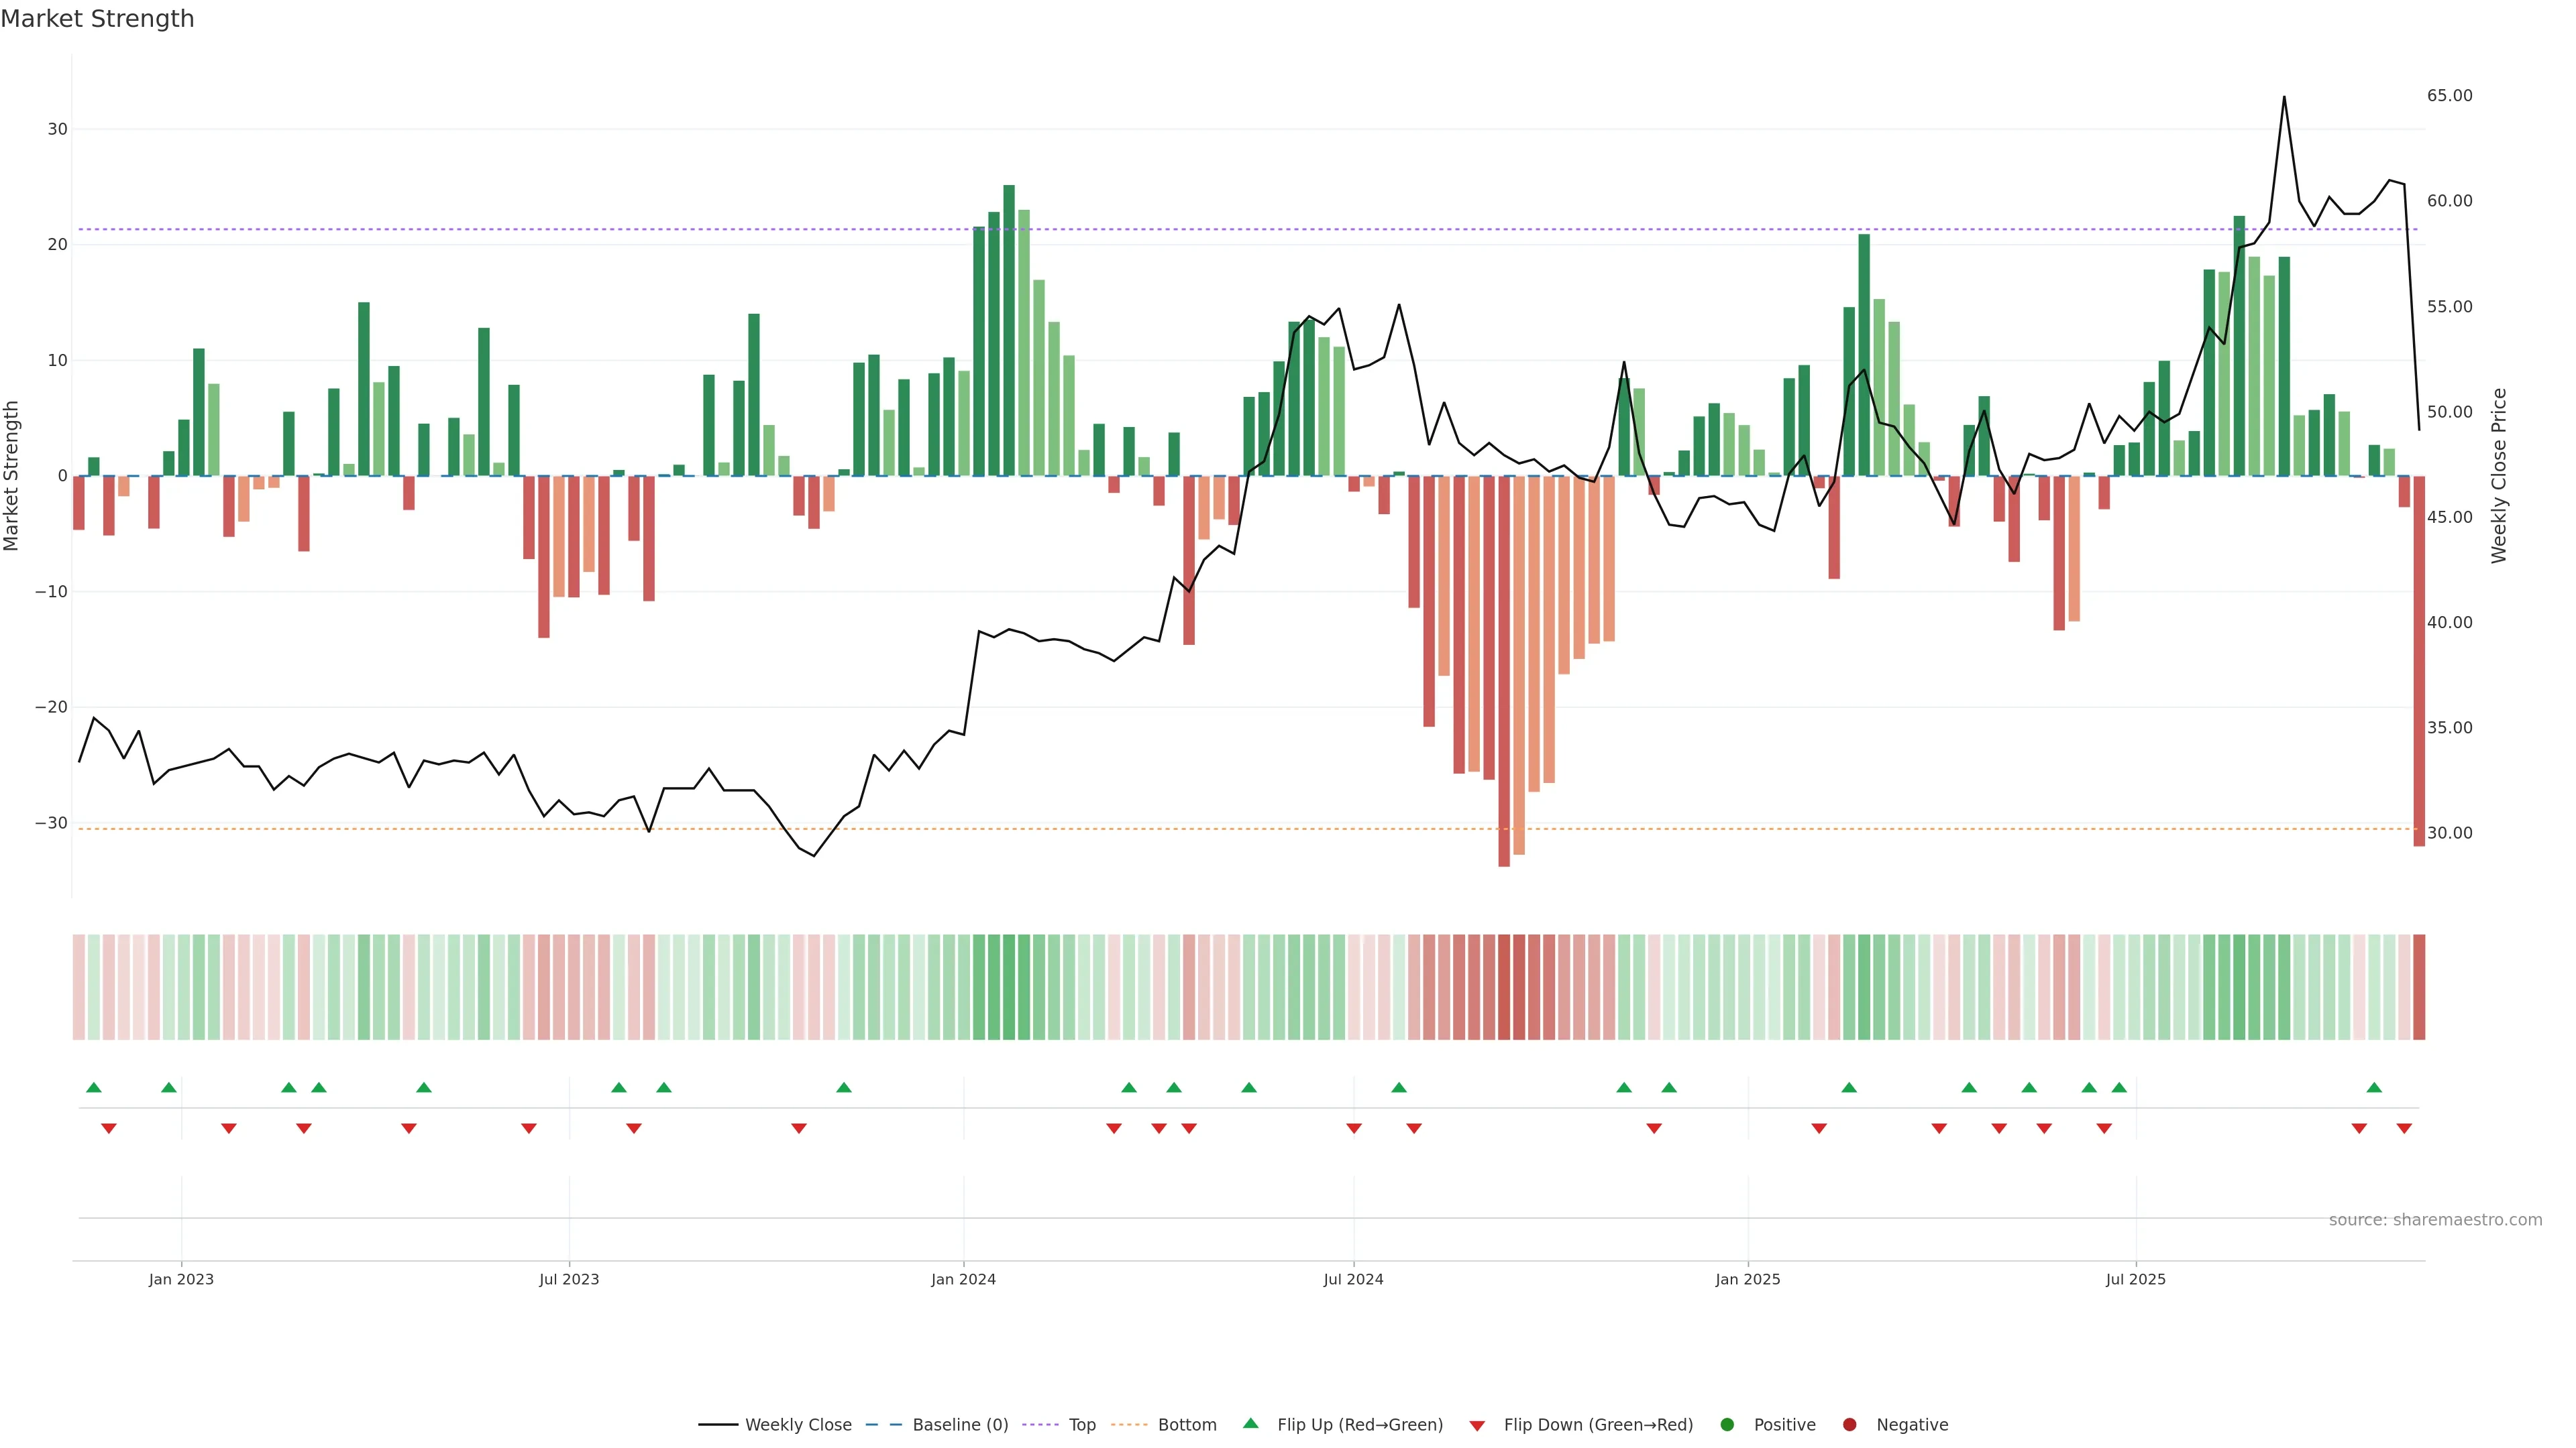This screenshot has height=1448, width=2576.
Task: Click the first red flip-down triangle marker
Action: (x=109, y=1128)
